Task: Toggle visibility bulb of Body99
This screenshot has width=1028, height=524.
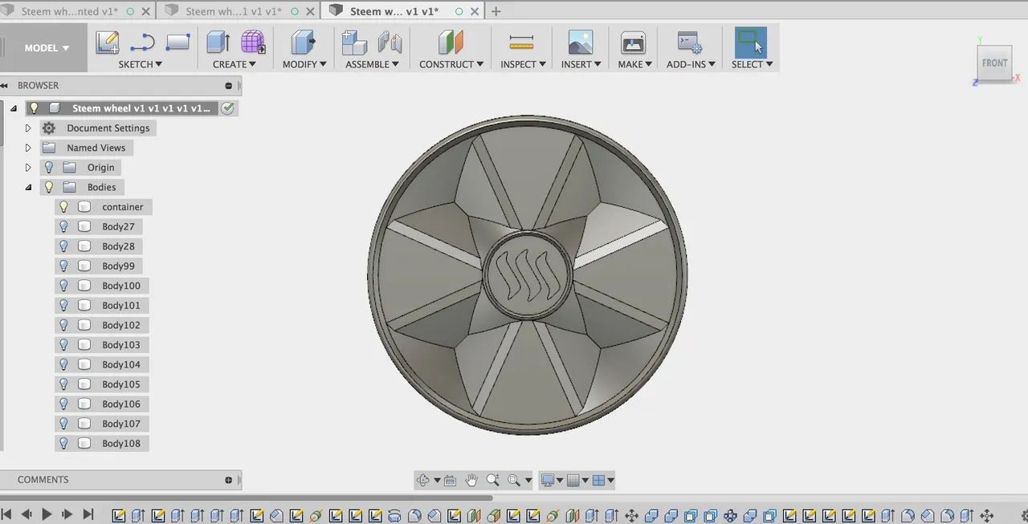Action: [x=64, y=266]
